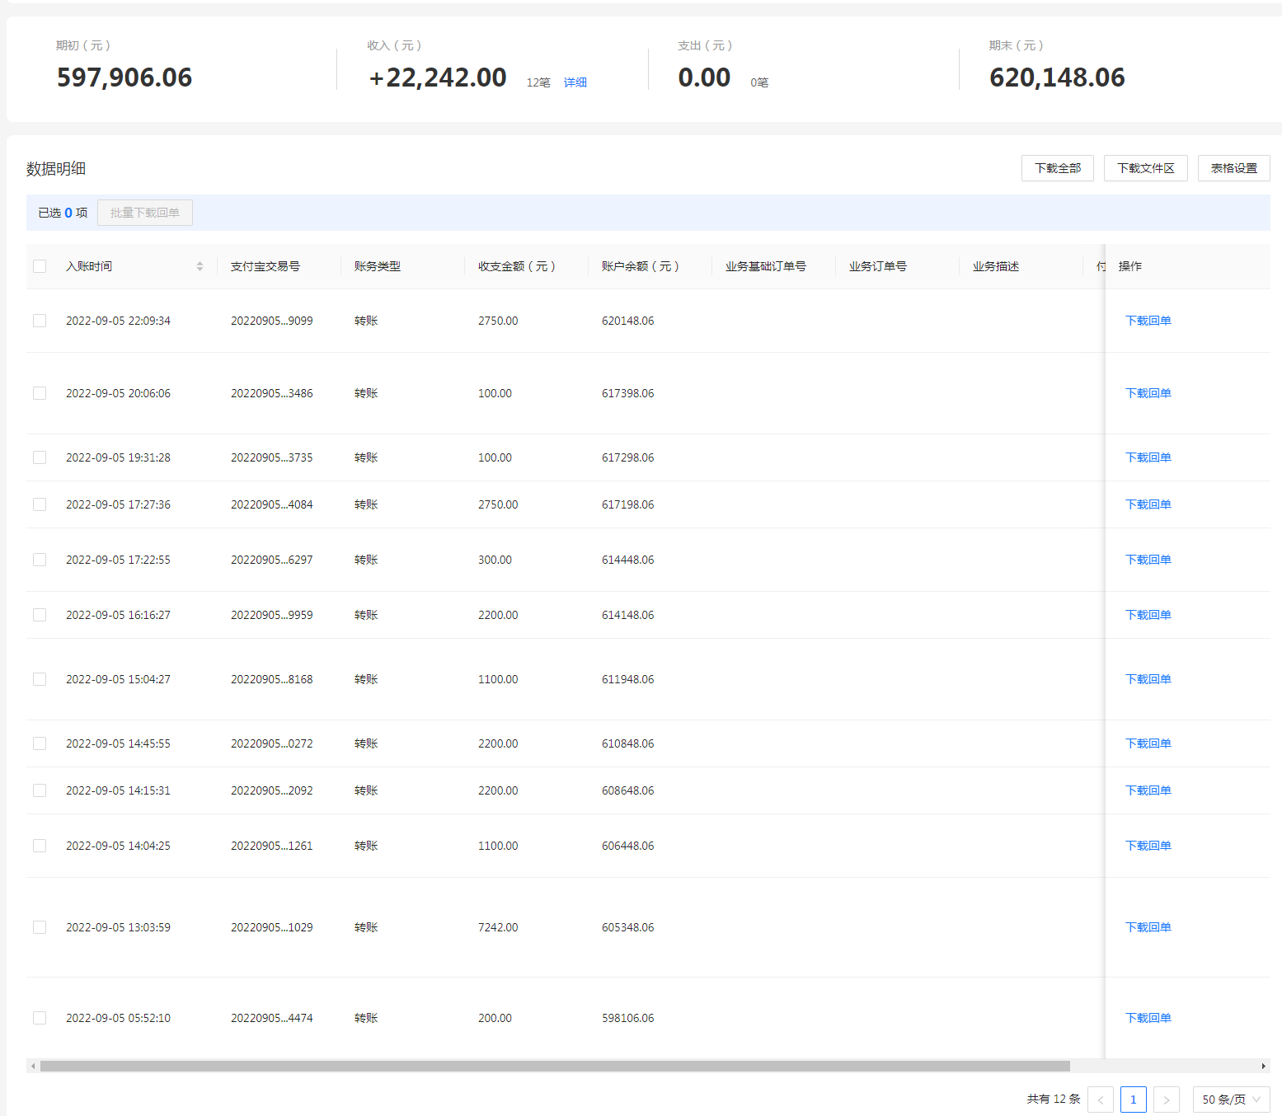Image resolution: width=1282 pixels, height=1116 pixels.
Task: Tick the checkbox for 2022-09-05 17:22:55
Action: pos(40,560)
